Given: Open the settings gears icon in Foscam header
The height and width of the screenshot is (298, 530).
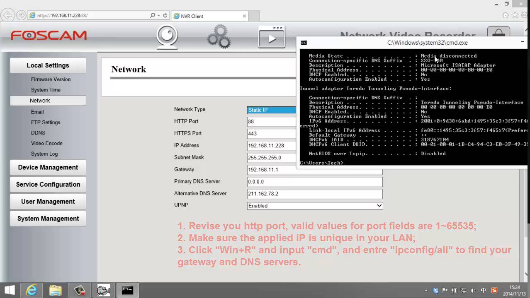Looking at the screenshot, I should pyautogui.click(x=219, y=37).
